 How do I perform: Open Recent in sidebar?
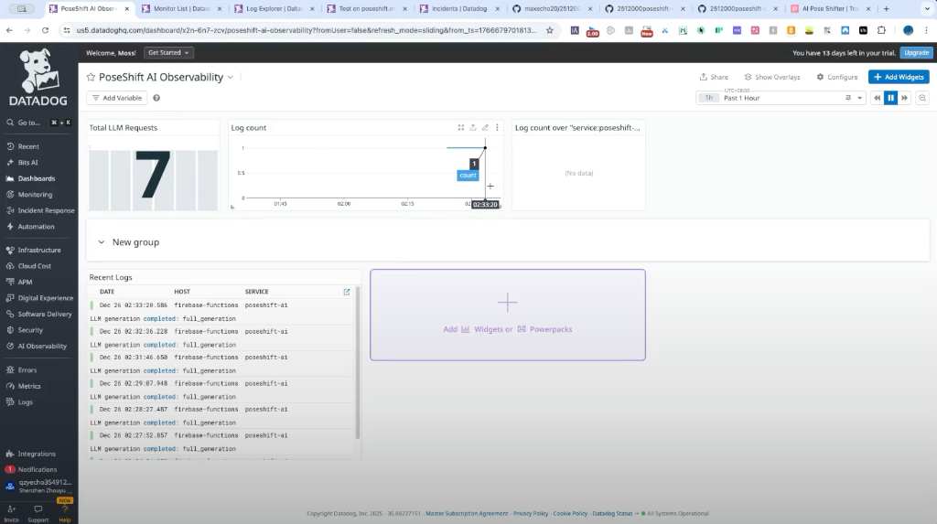[x=28, y=146]
